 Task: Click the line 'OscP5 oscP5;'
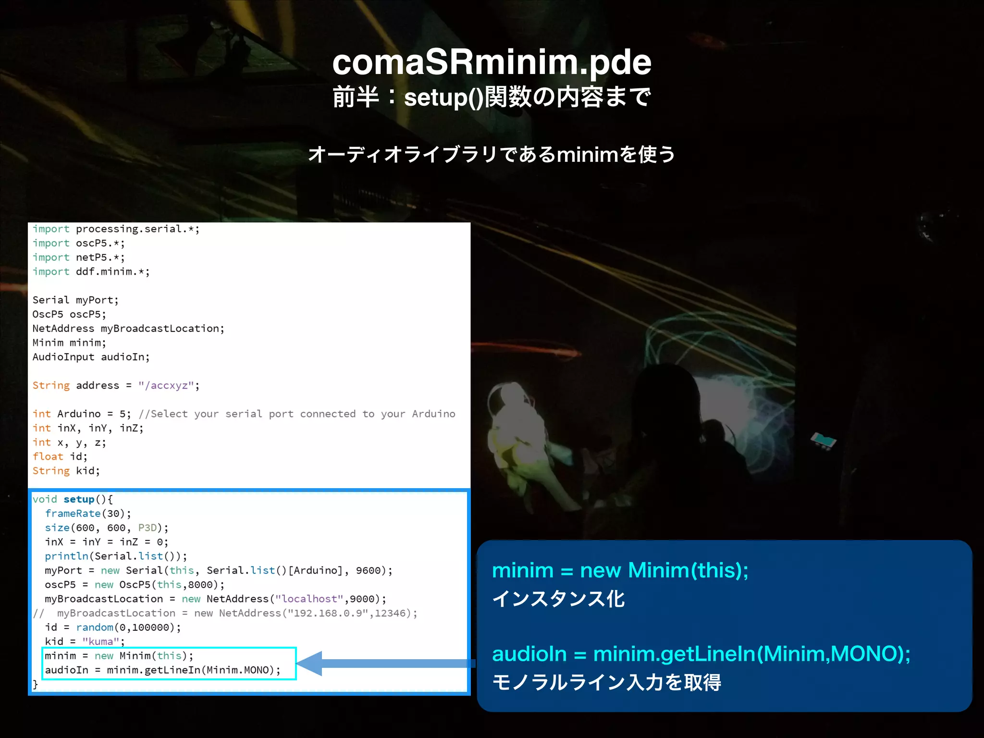[x=69, y=314]
